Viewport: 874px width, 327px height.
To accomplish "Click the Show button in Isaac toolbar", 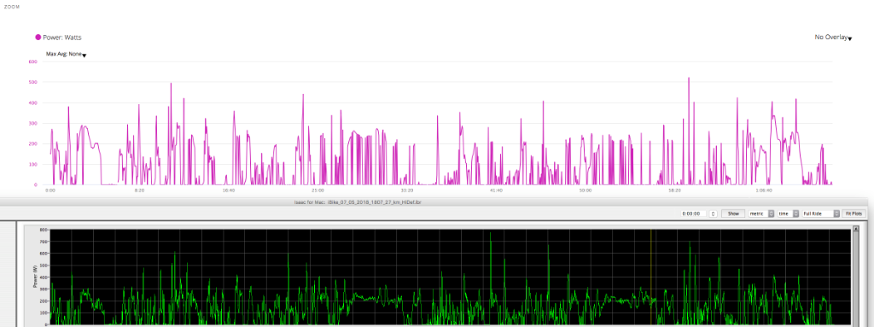I will click(x=733, y=213).
